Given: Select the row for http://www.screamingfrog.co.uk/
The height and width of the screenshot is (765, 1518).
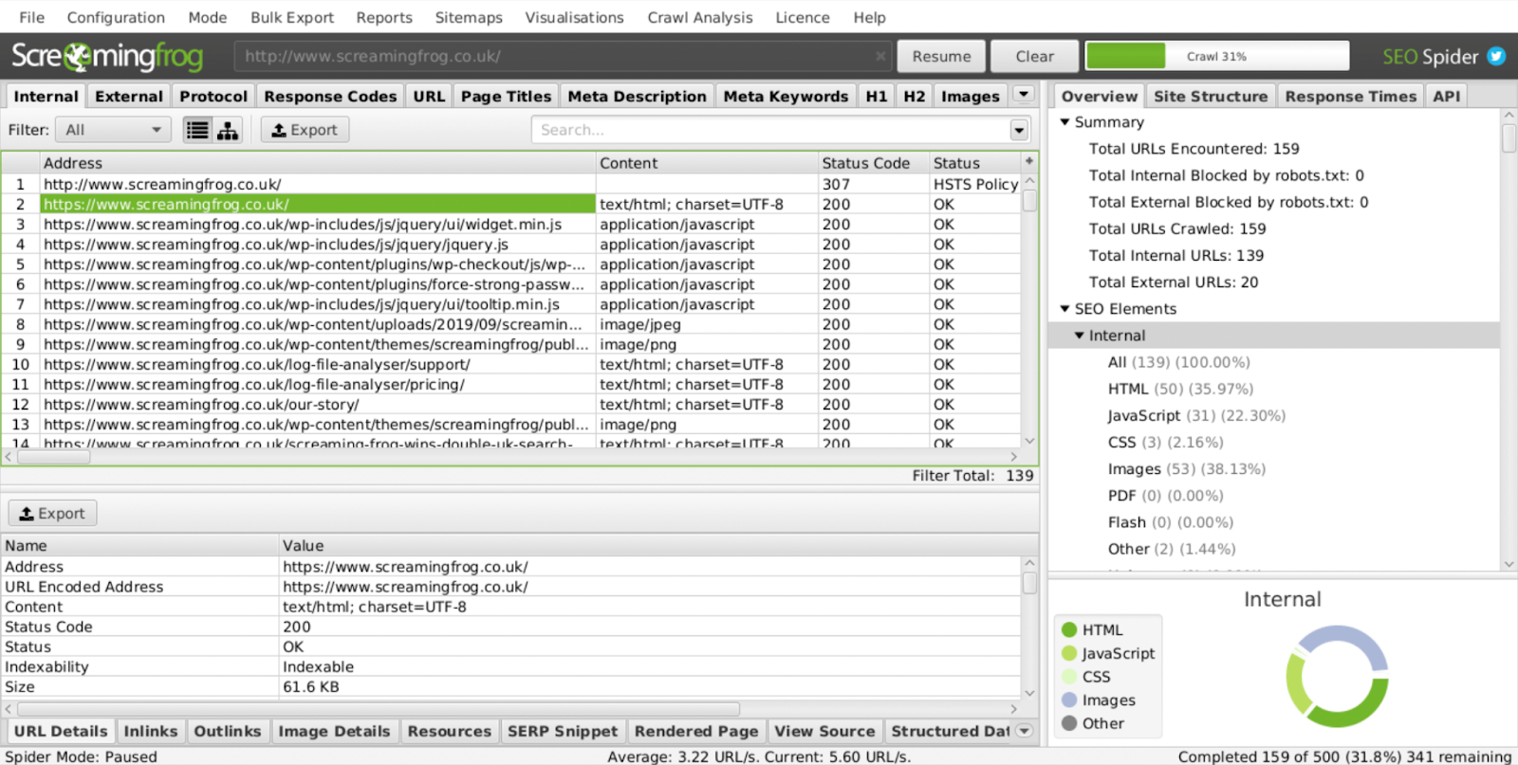Looking at the screenshot, I should [511, 184].
